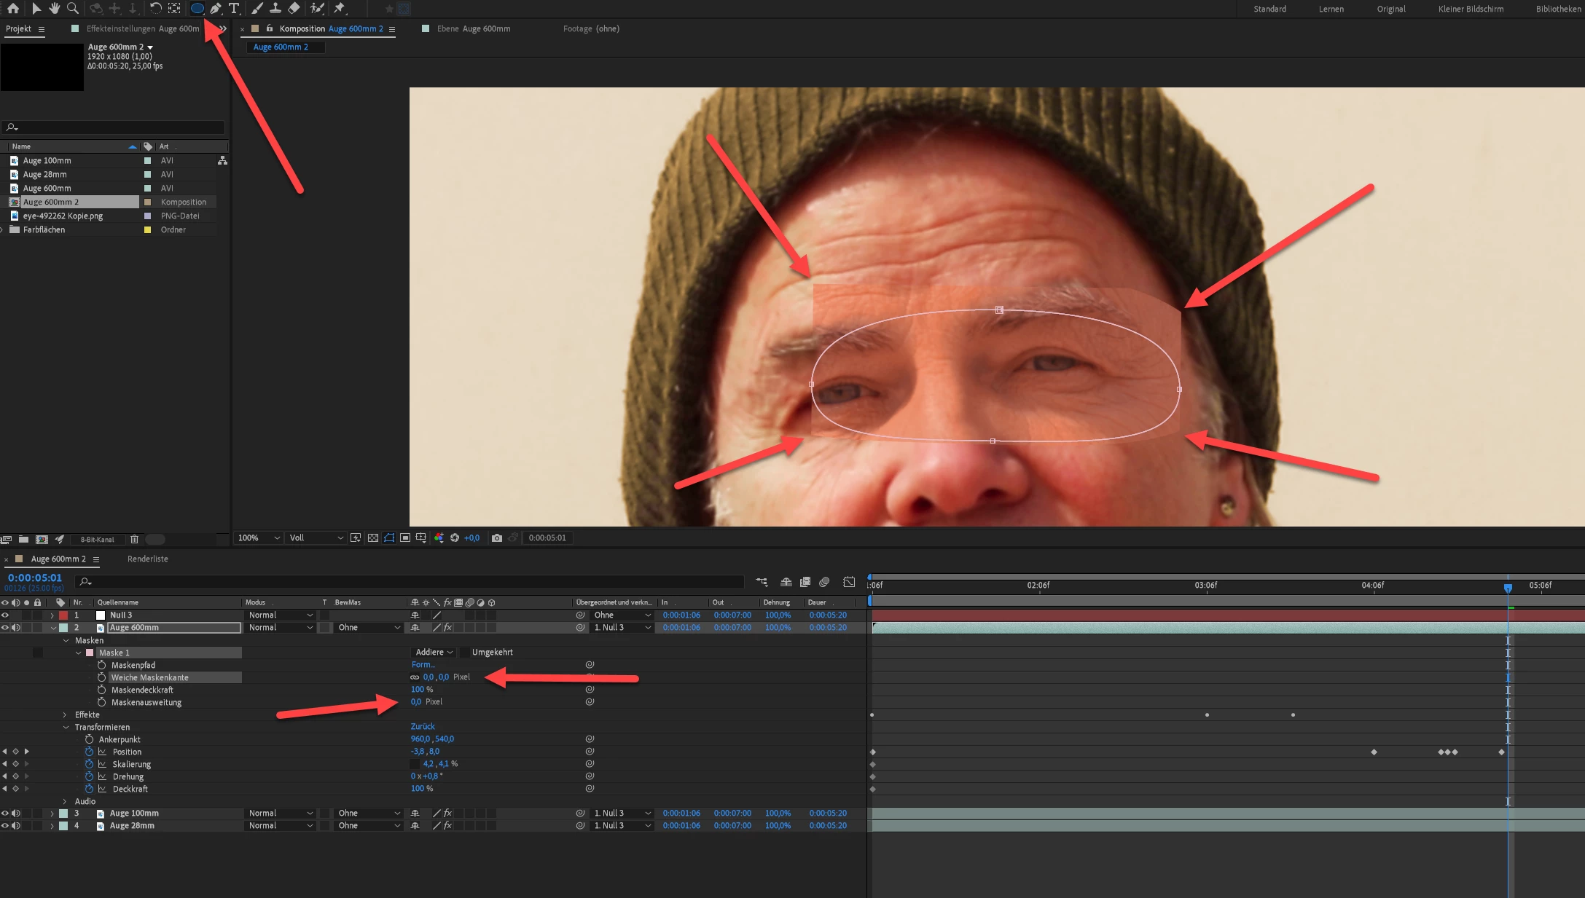
Task: Click the pink Maske 1 color swatch
Action: pyautogui.click(x=90, y=653)
